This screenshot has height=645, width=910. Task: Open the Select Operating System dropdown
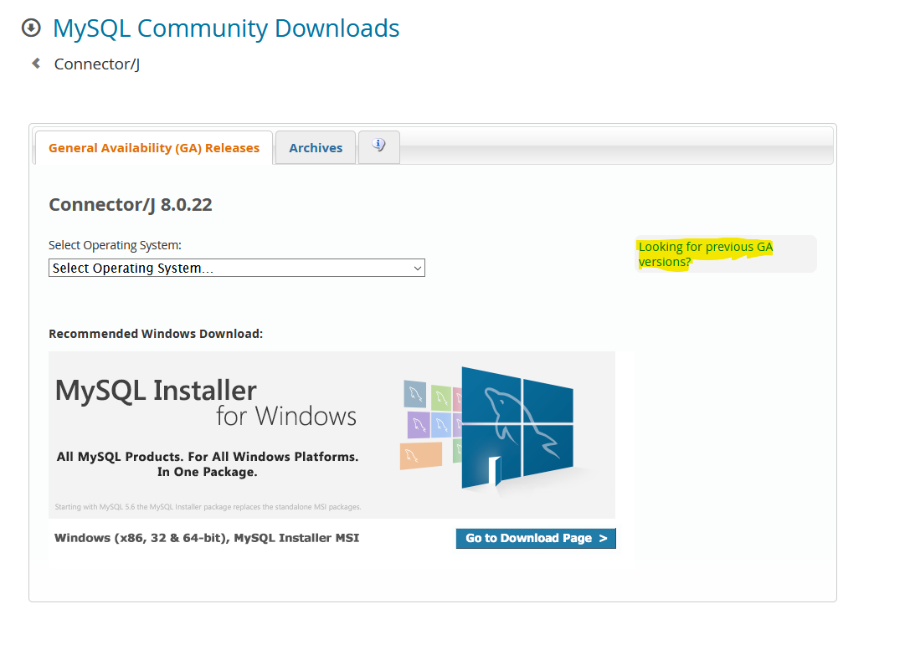click(237, 268)
